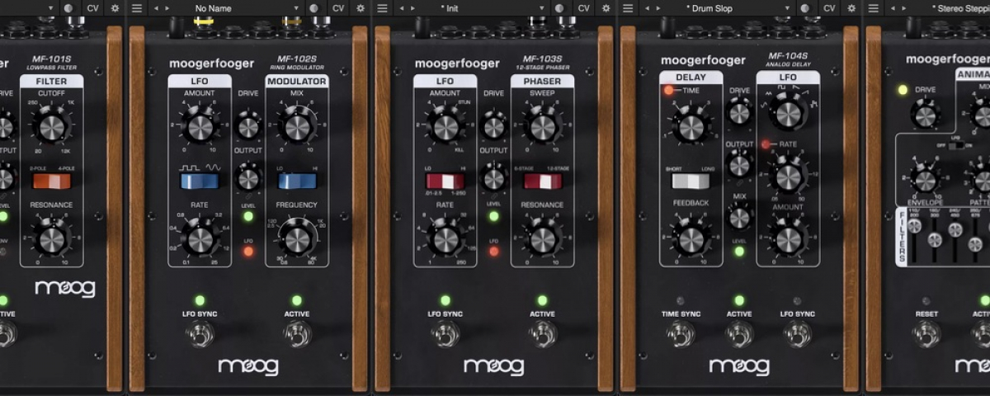Toggle contrast icon in the MF-103S header
This screenshot has width=990, height=396.
(x=560, y=7)
